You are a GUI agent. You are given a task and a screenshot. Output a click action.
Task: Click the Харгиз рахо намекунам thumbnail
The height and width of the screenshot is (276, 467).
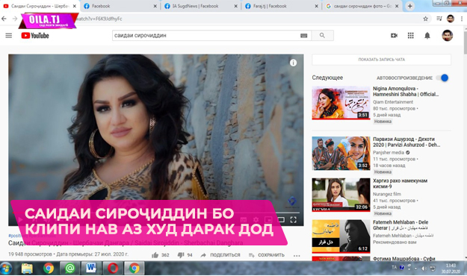(x=341, y=195)
